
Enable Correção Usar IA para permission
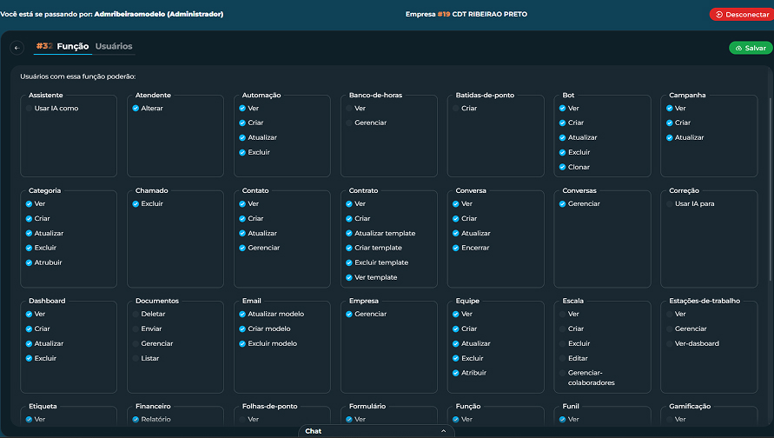point(670,204)
